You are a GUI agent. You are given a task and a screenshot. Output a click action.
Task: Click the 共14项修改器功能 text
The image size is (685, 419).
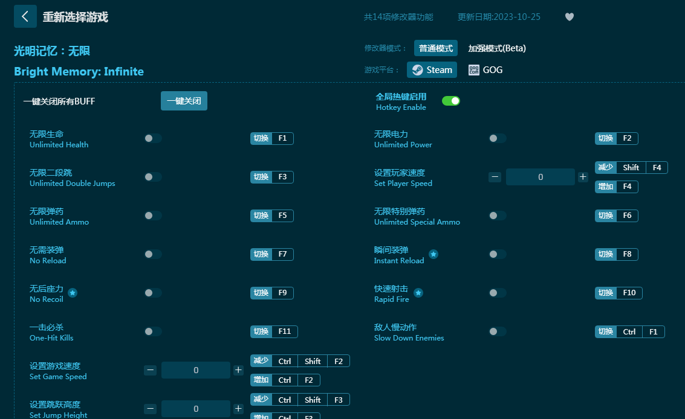pyautogui.click(x=398, y=17)
